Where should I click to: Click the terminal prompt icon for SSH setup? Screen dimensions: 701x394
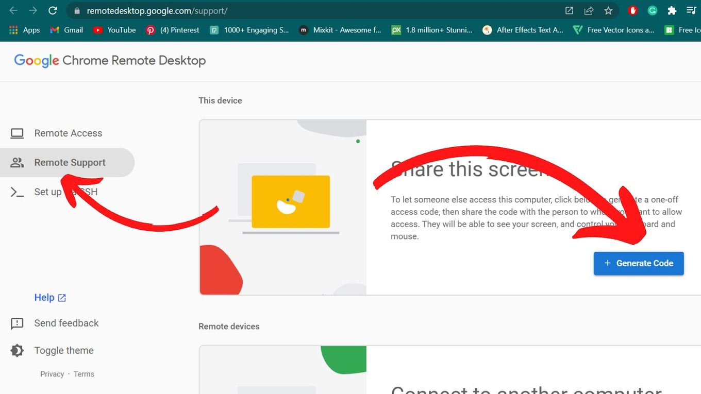click(x=17, y=192)
